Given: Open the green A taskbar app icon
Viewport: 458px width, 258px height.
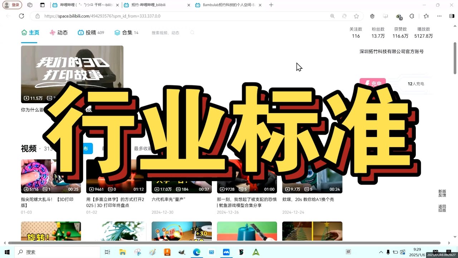Looking at the screenshot, I should (x=256, y=252).
